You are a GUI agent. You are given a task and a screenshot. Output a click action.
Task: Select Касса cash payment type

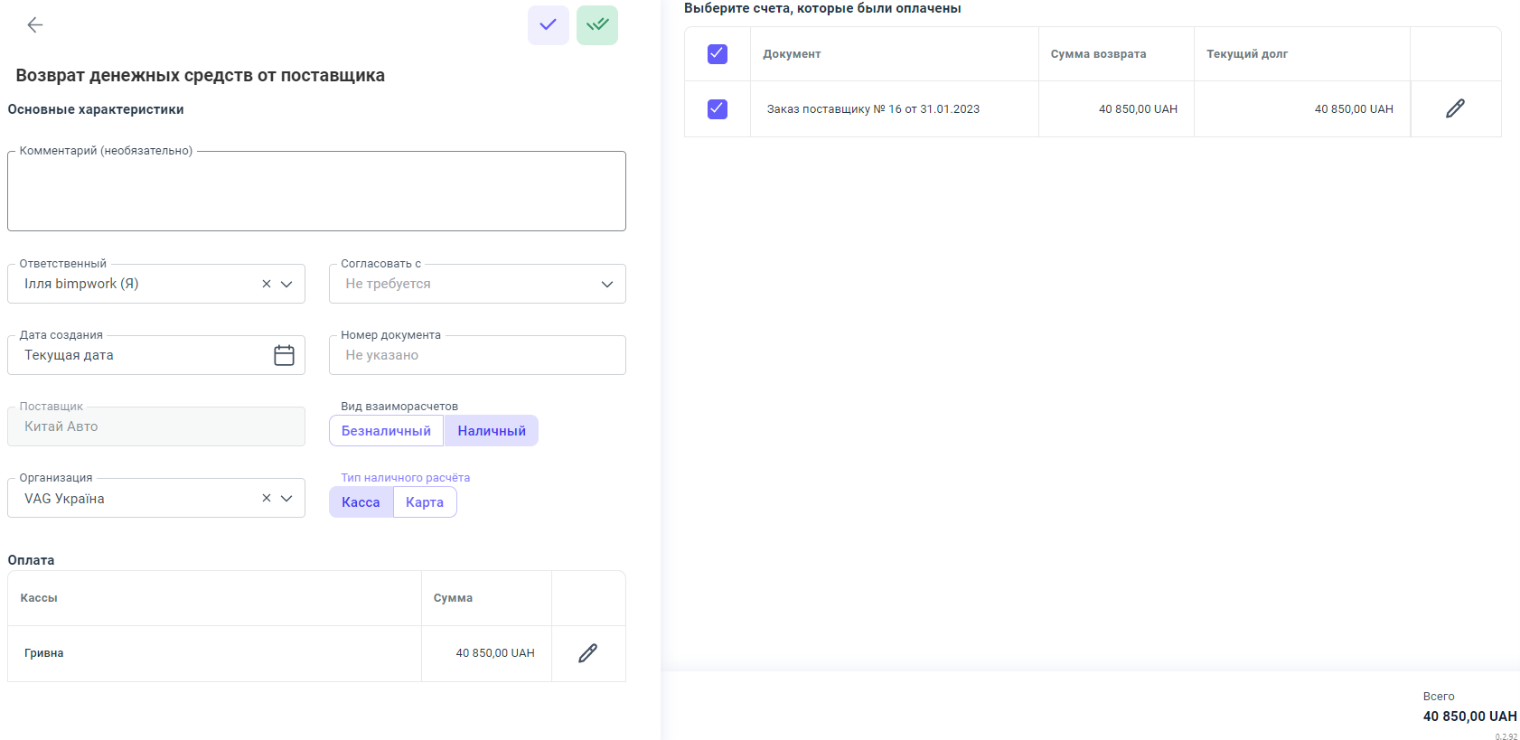361,502
